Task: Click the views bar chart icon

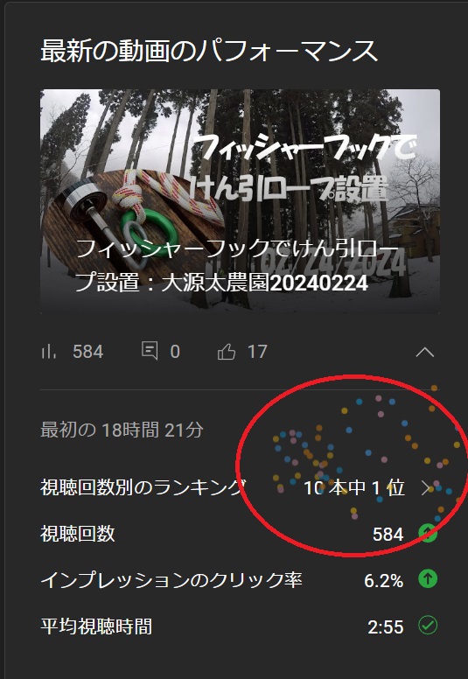Action: tap(49, 352)
